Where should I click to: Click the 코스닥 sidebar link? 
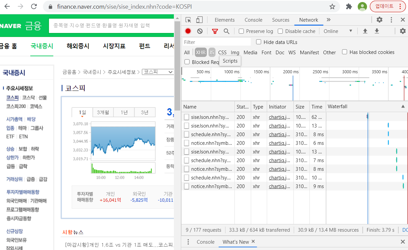29,98
